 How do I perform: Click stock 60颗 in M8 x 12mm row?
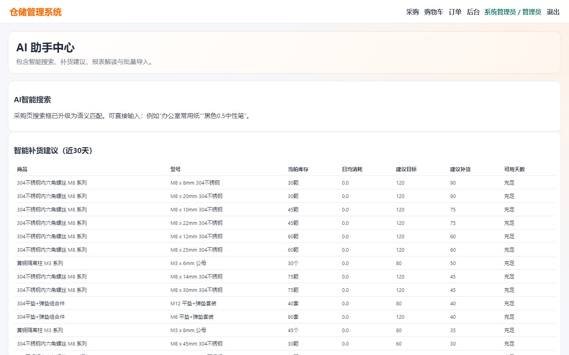293,236
